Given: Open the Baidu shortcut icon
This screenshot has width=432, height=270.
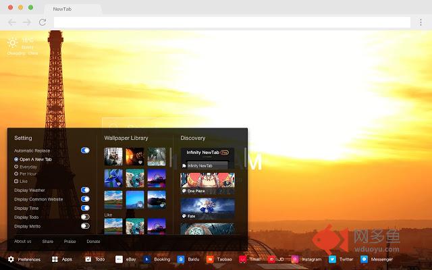Looking at the screenshot, I should (181, 259).
